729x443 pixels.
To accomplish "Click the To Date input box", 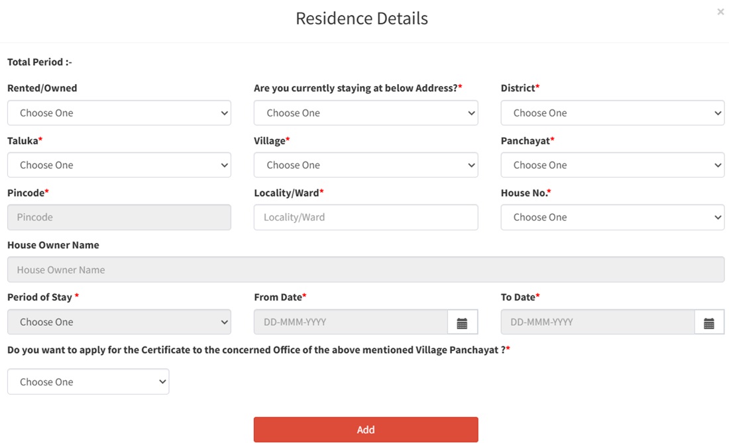I will click(597, 322).
